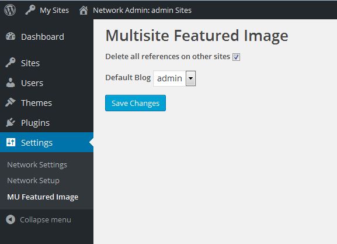337x244 pixels.
Task: Click the Dashboard gauge icon
Action: 11,36
